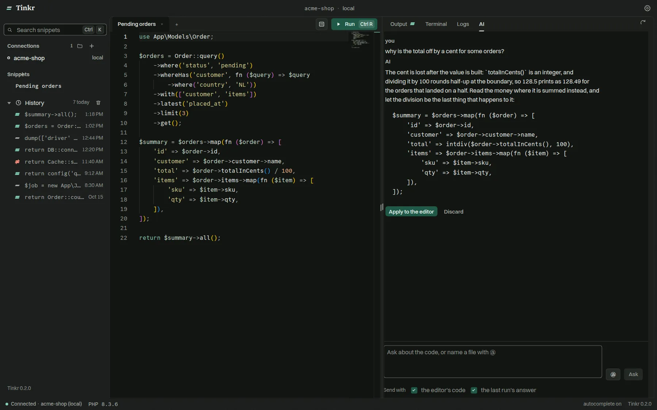Switch to the Output tab
This screenshot has height=410, width=657.
[x=403, y=24]
